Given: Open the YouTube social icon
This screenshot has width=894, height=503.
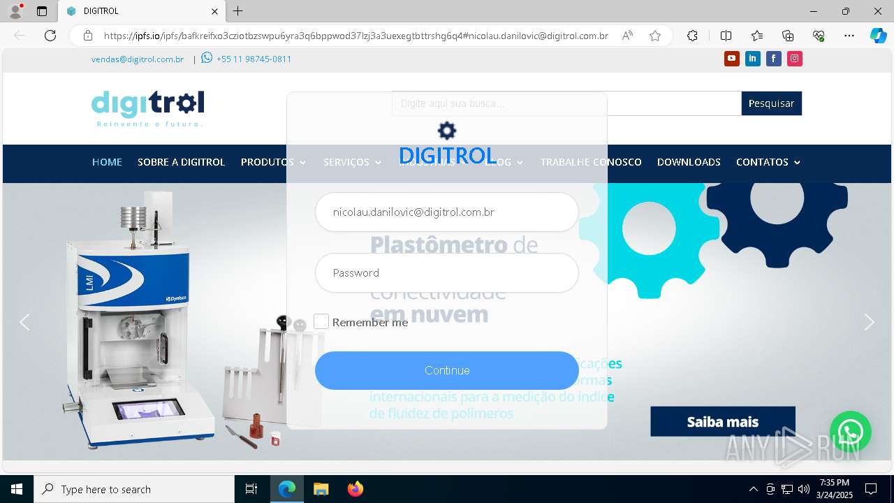Looking at the screenshot, I should 731,59.
